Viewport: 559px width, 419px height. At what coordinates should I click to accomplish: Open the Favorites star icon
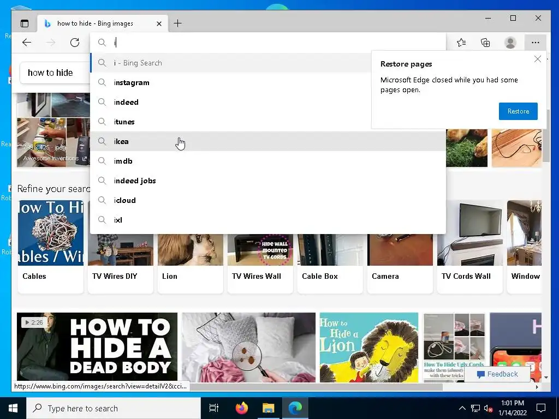pos(461,43)
